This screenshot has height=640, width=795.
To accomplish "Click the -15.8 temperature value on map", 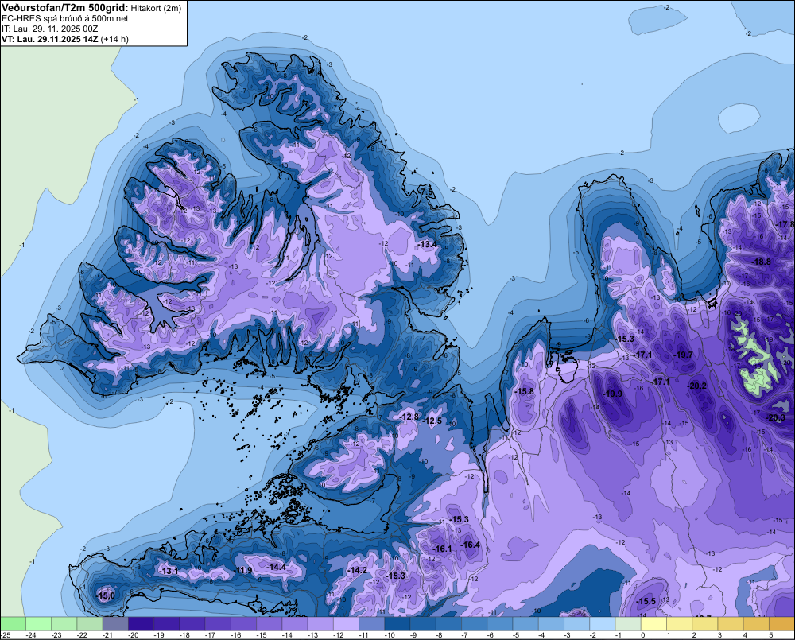I will click(525, 391).
